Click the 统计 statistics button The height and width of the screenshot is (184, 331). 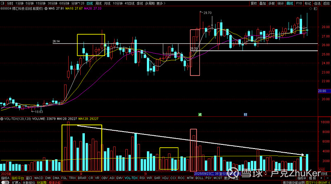281,3
